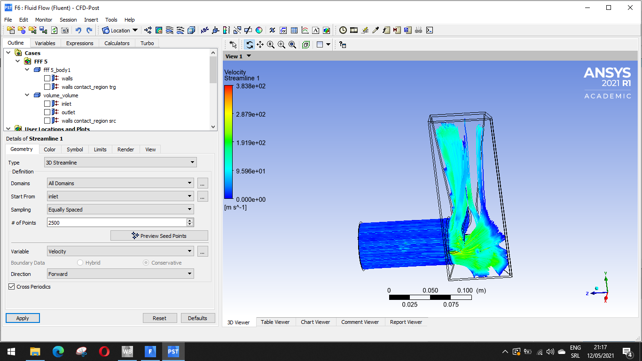Switch to the Variables tab
The image size is (642, 361).
[45, 43]
